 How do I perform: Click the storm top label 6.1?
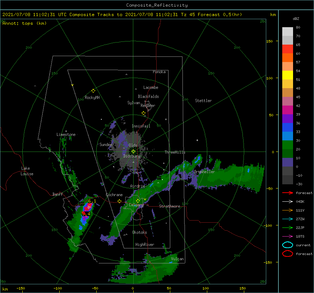click(x=92, y=201)
